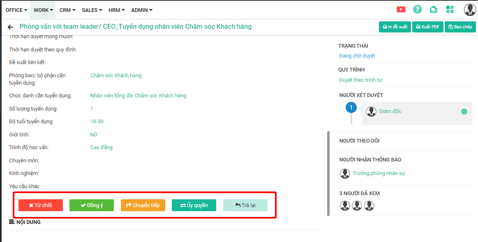Viewport: 478px width, 242px height.
Task: Open the mail notifications icon
Action: 433,9
